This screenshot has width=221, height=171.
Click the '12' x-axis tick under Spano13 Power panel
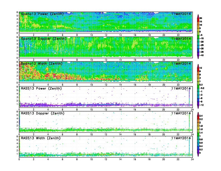[x=106, y=35]
